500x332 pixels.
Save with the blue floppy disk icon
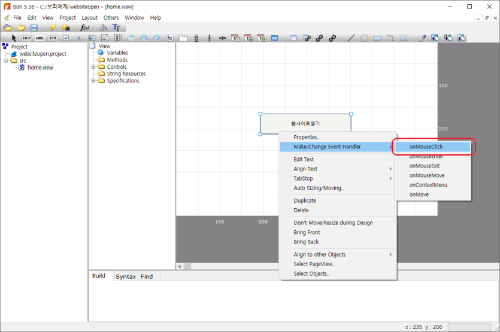34,28
